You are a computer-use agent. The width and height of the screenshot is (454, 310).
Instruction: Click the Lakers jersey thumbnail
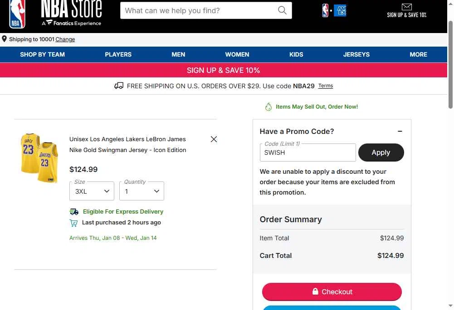click(x=39, y=158)
